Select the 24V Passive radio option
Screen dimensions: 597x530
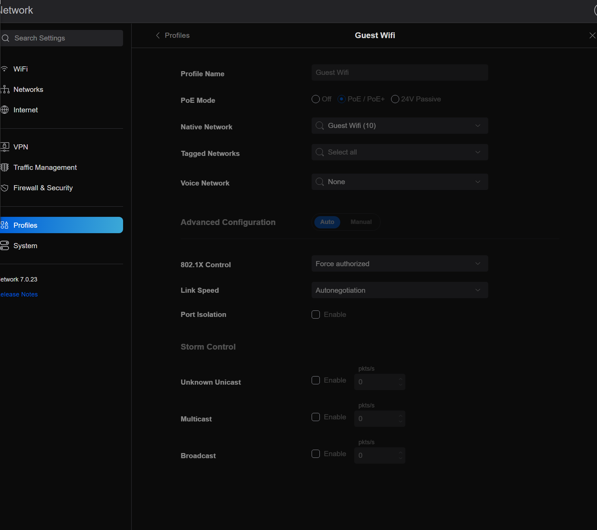point(395,99)
